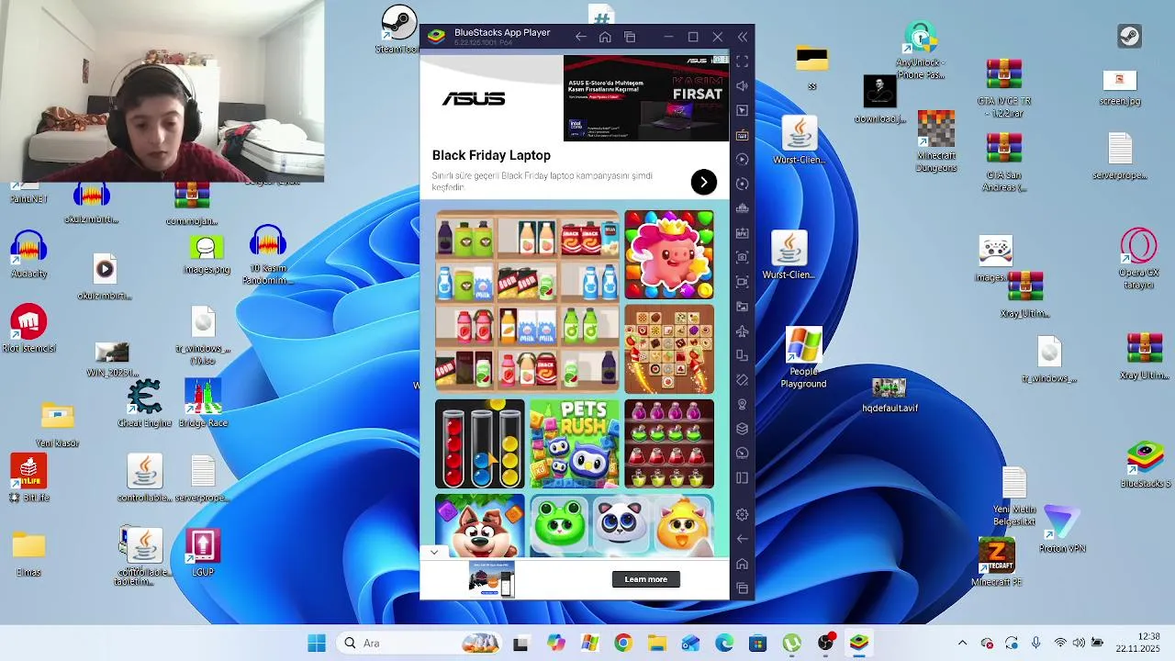Open the ball sort tubes game thumbnail
The width and height of the screenshot is (1175, 661).
coord(480,444)
